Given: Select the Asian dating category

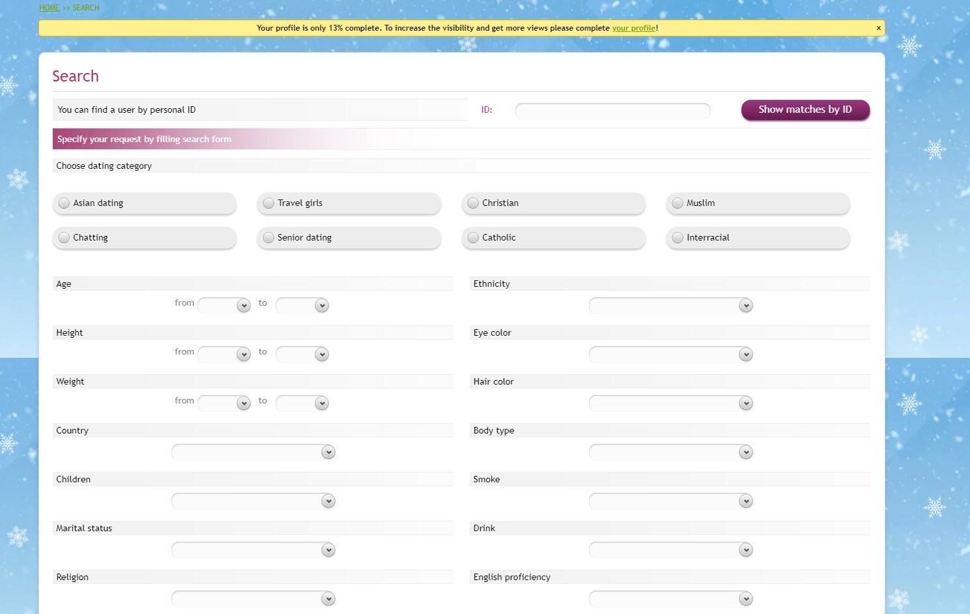Looking at the screenshot, I should pyautogui.click(x=144, y=203).
